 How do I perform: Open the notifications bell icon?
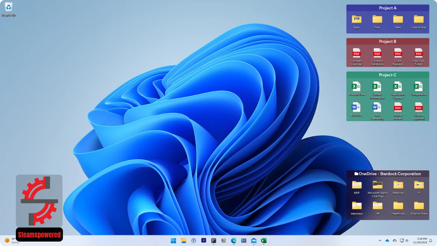(431, 241)
